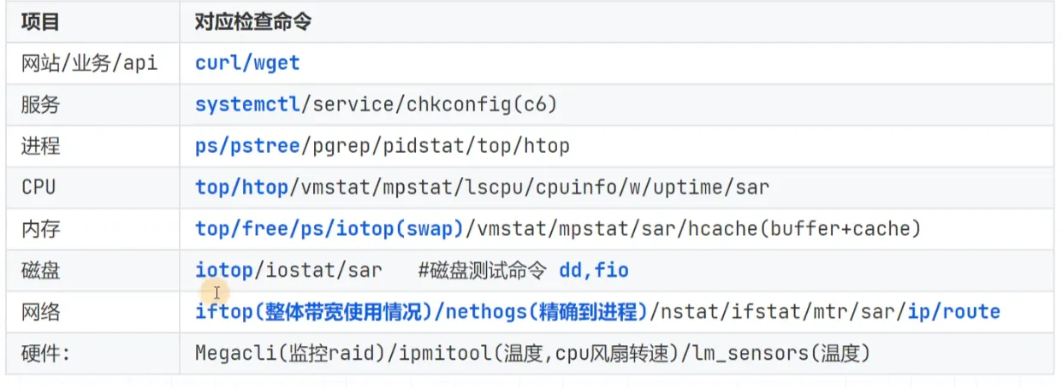Select the 内存 row label

(x=40, y=229)
